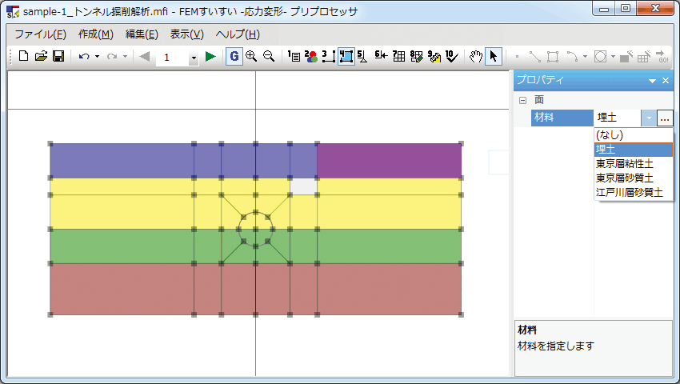Zoom in with the magnifier plus icon
Viewport: 680px width, 384px height.
[x=251, y=57]
